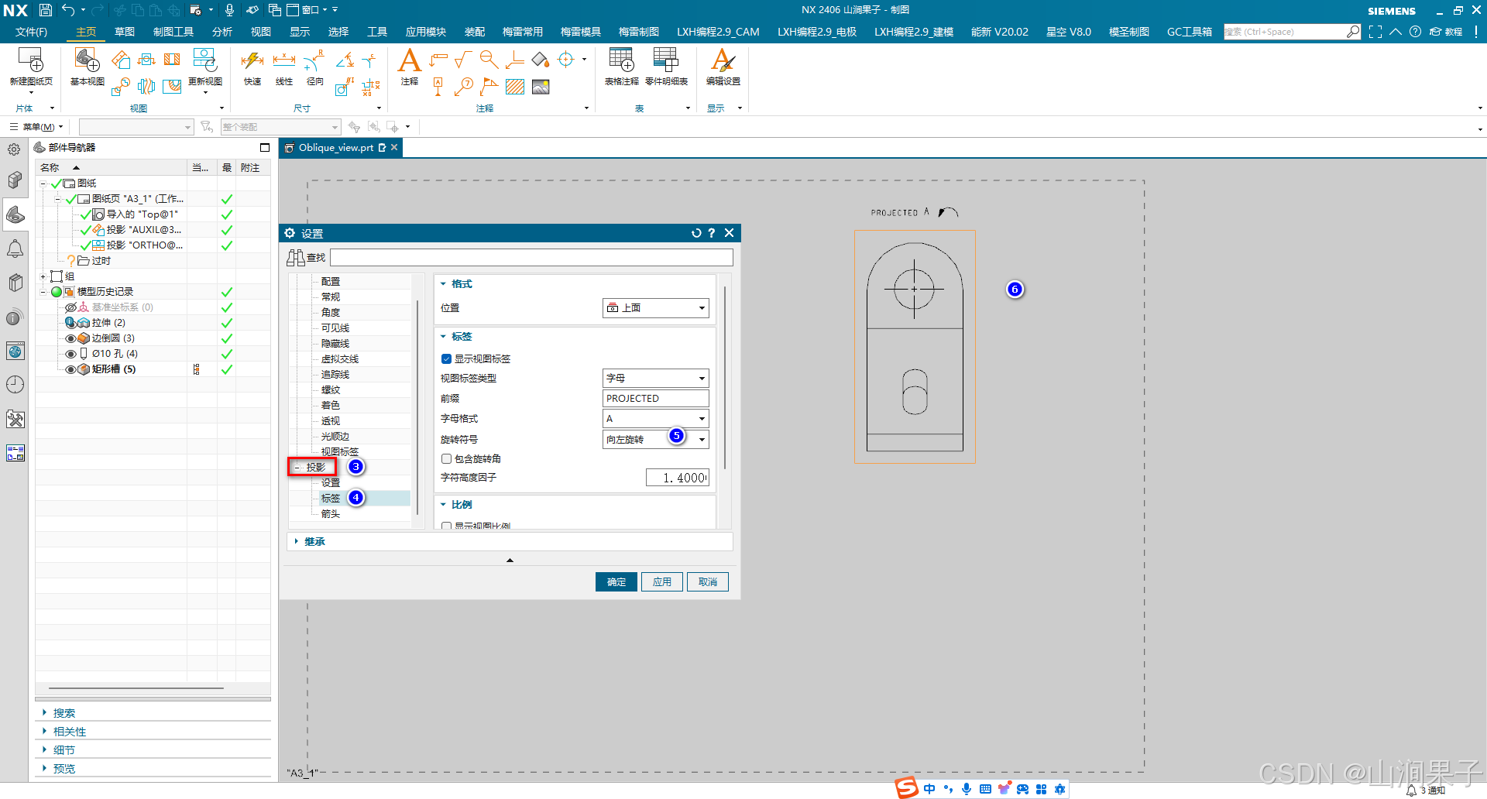Click the 应用 button
Viewport: 1487px width, 799px height.
coord(662,581)
